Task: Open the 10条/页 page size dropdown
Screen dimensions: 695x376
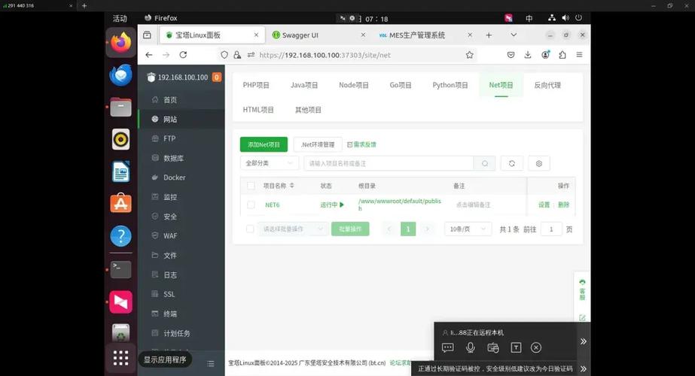Action: (468, 229)
